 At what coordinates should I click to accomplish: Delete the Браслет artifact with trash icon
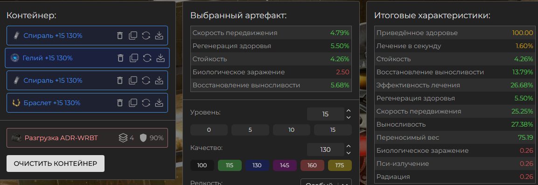click(x=119, y=103)
